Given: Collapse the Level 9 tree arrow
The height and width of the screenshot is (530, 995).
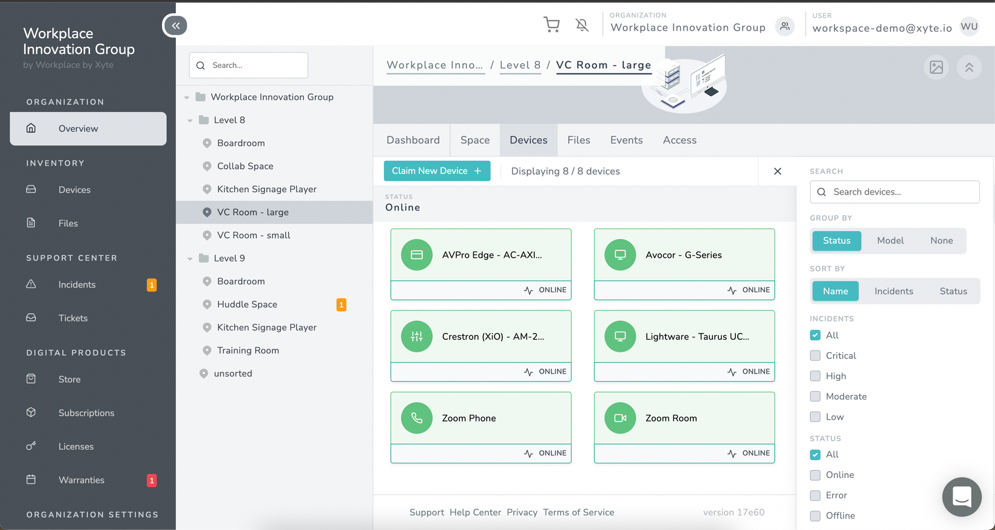Looking at the screenshot, I should click(190, 259).
